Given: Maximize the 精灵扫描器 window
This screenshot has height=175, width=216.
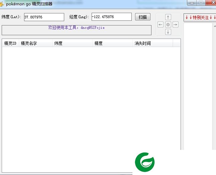Looking at the screenshot, I should pyautogui.click(x=201, y=3).
